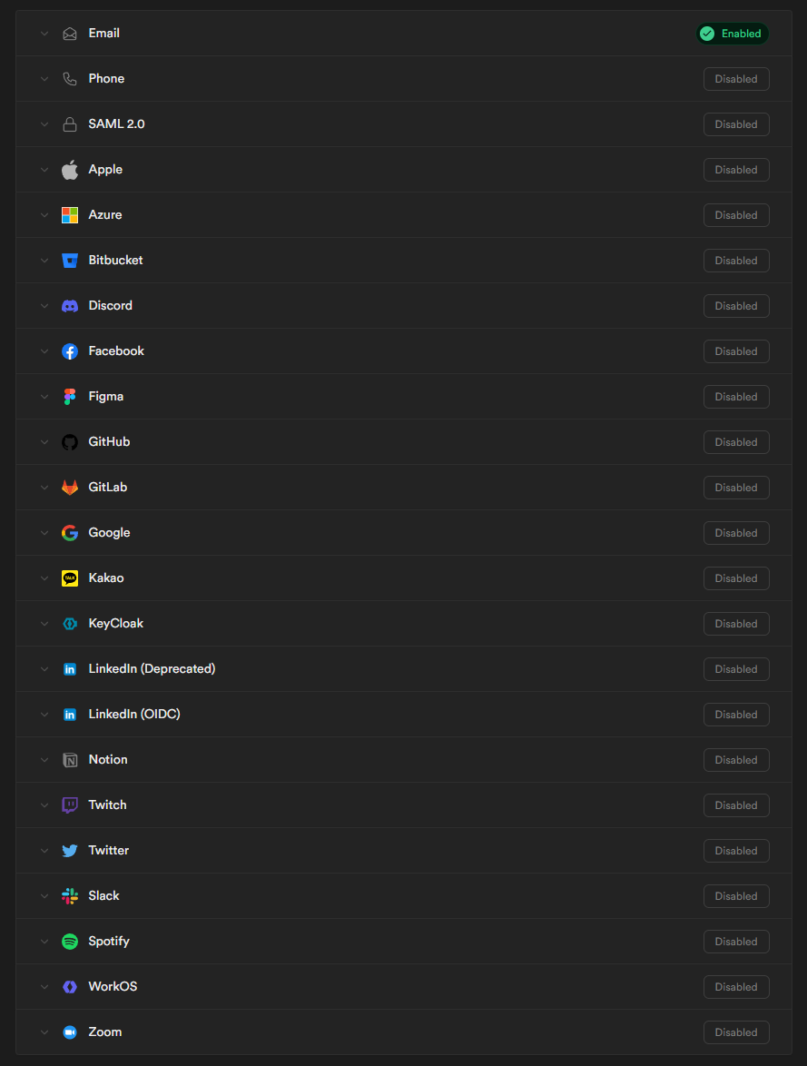Expand the Facebook provider chevron

click(44, 351)
